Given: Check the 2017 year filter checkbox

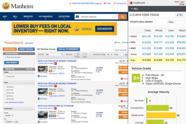Looking at the screenshot, I should tap(6, 90).
